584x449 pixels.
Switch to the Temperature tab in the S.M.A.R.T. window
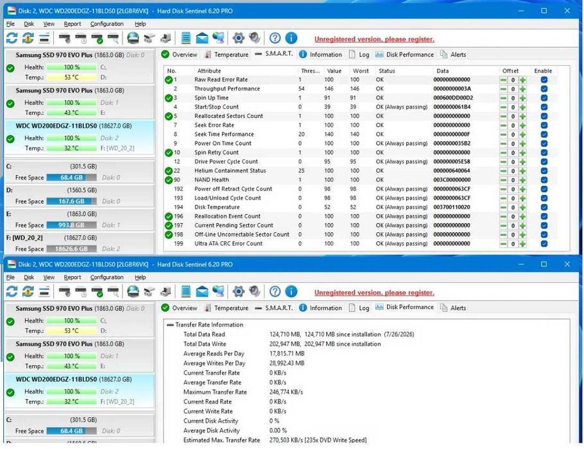coord(227,55)
